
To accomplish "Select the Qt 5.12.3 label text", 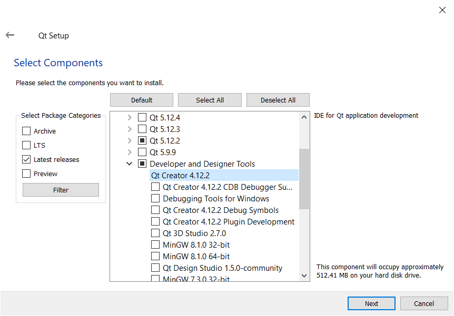I will click(165, 129).
